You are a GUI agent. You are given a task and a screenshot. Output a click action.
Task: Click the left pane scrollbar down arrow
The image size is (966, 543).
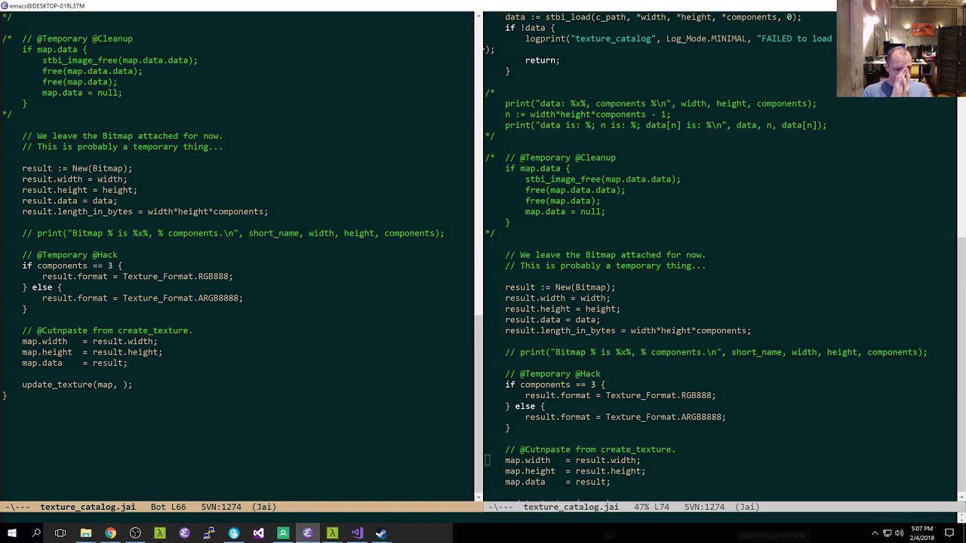tap(478, 497)
